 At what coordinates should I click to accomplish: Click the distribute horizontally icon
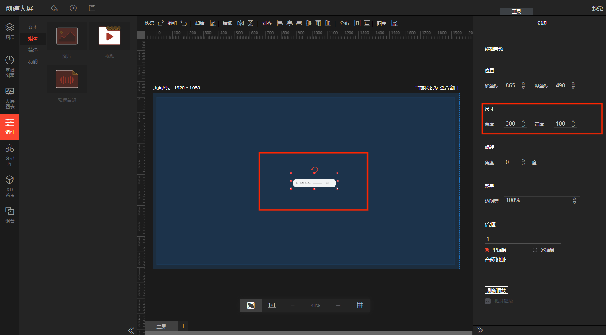[x=357, y=23]
